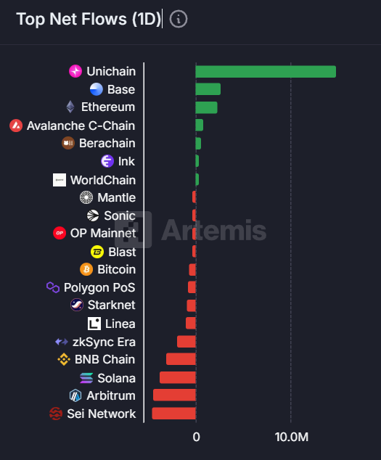Click the Base green inflow bar
This screenshot has height=460, width=381.
coord(208,89)
